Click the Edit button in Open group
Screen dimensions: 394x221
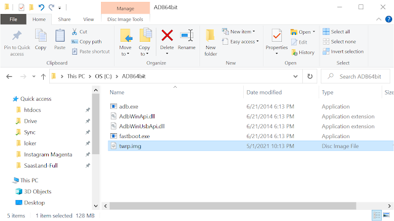pos(299,42)
